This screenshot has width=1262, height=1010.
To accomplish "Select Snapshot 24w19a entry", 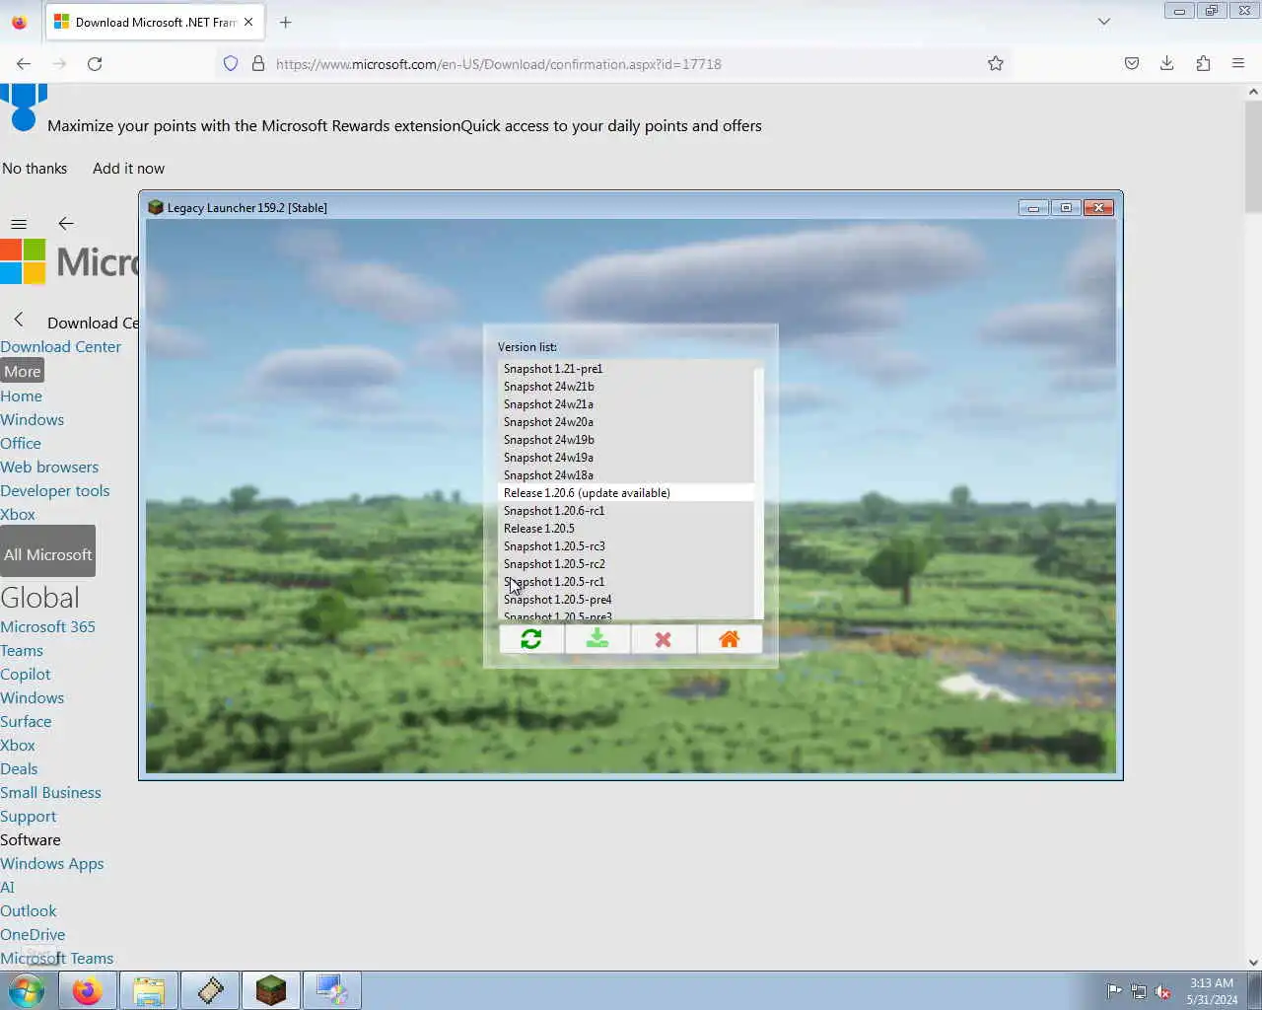I will tap(626, 458).
